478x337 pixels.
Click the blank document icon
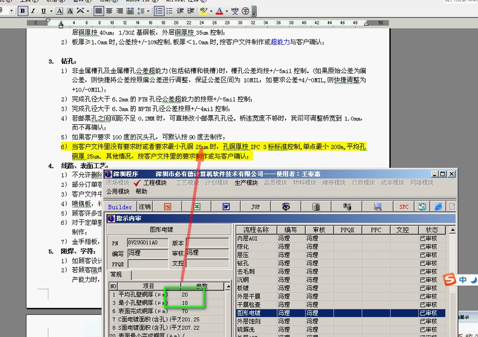452,207
